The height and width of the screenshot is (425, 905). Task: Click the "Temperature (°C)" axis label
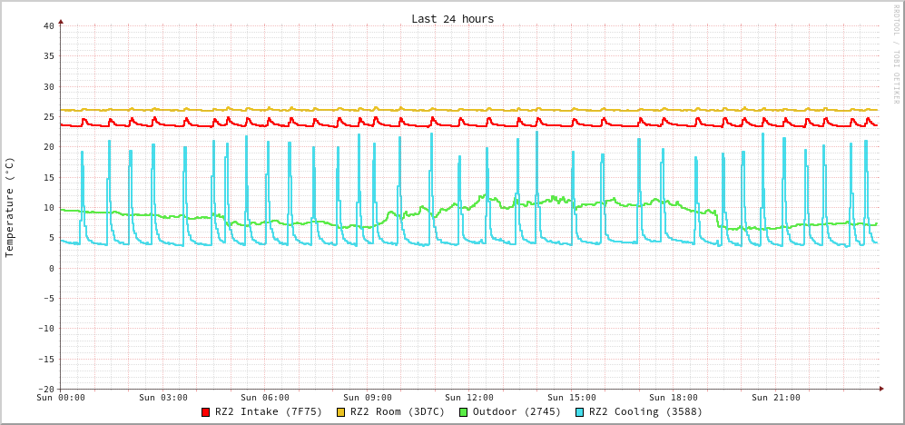9,207
